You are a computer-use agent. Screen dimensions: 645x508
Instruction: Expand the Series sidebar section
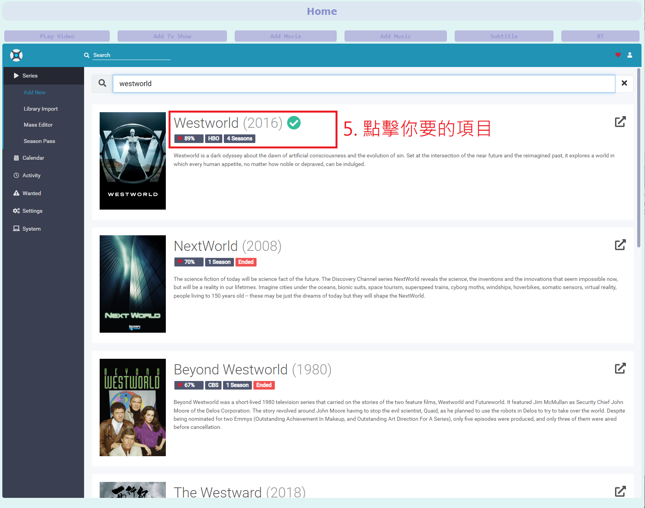pos(30,76)
